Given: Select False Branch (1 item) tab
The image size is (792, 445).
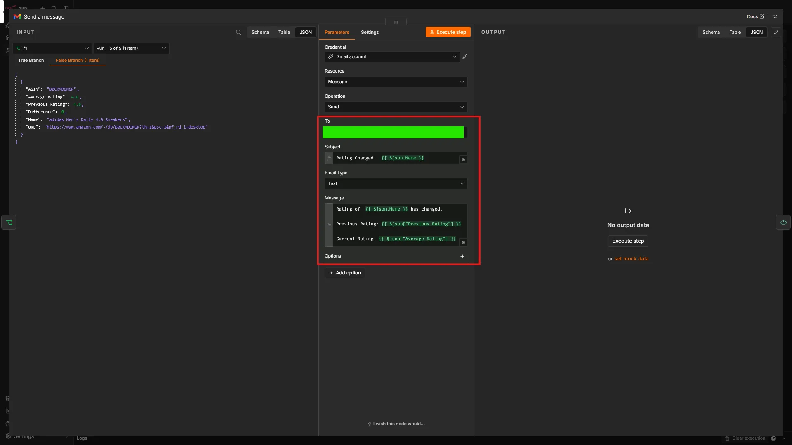Looking at the screenshot, I should tap(78, 60).
